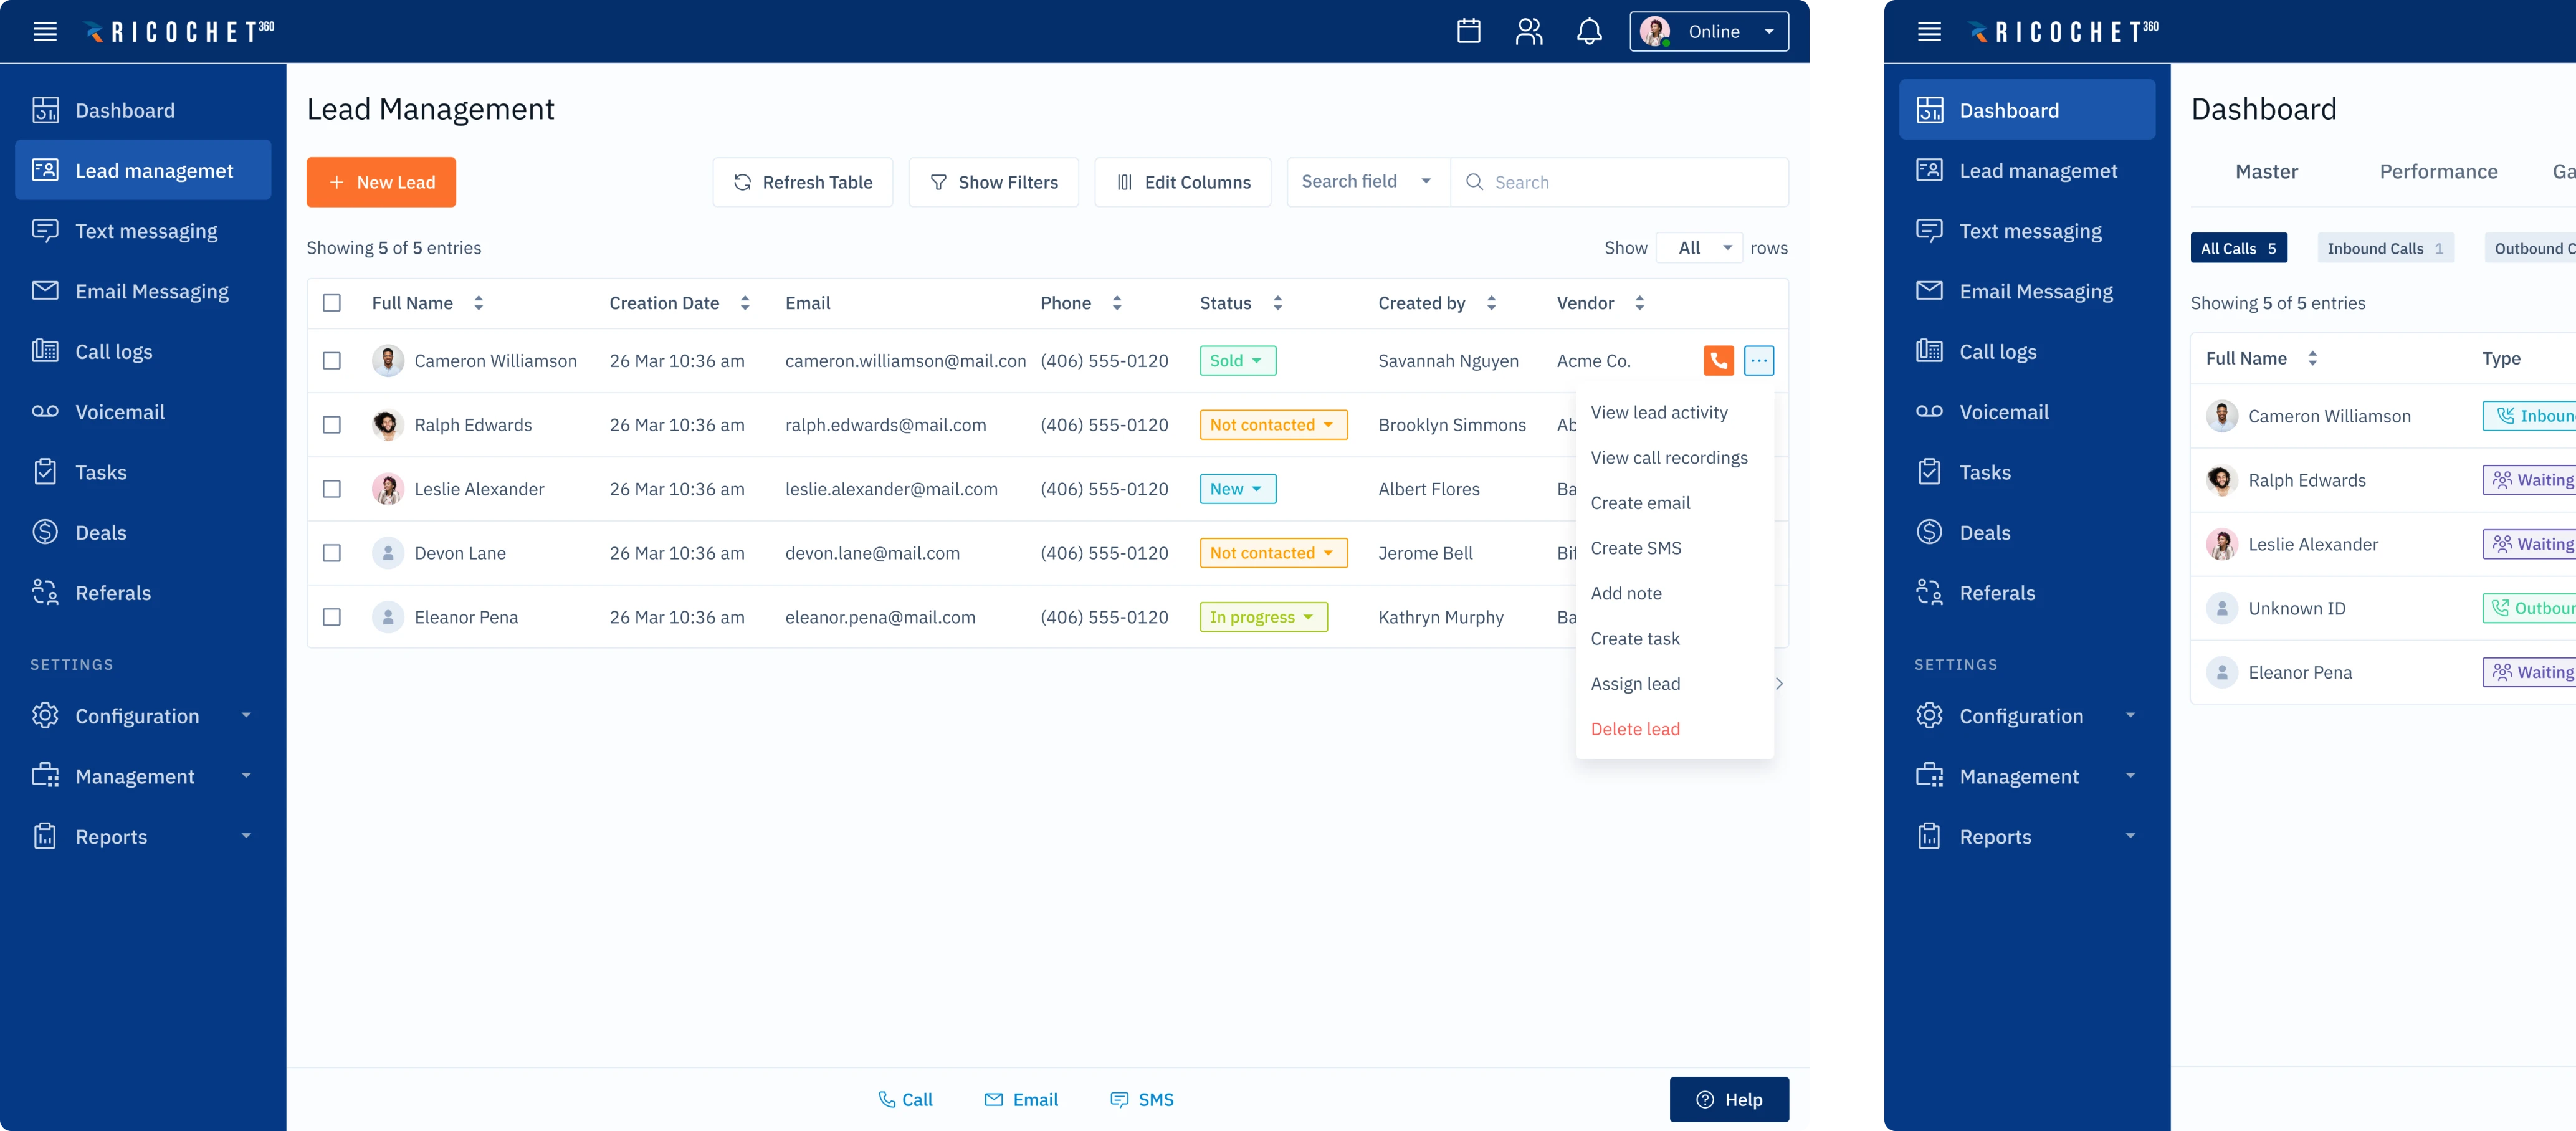The height and width of the screenshot is (1131, 2576).
Task: Open the calendar icon in top bar
Action: pos(1468,32)
